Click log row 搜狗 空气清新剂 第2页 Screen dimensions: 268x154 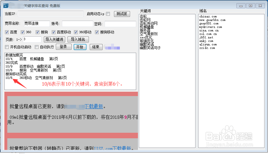34,70
